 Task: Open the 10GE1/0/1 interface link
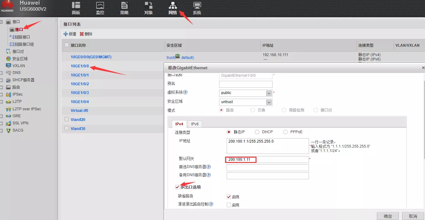point(80,75)
